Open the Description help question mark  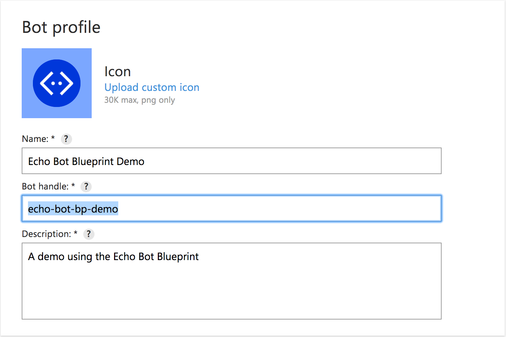point(89,234)
